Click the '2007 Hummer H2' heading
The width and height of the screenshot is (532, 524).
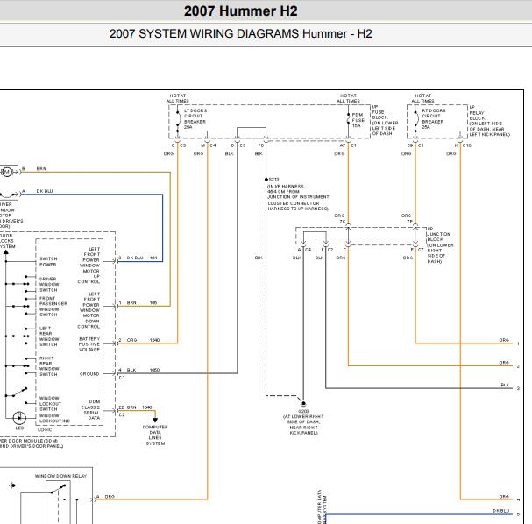240,11
